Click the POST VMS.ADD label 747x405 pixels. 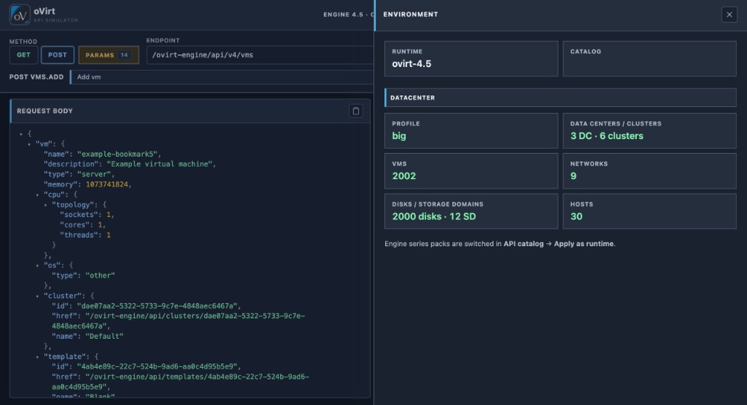tap(36, 77)
